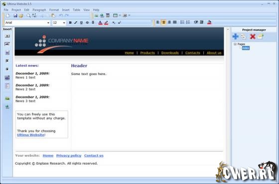Click the Paste clipboard icon
Image resolution: width=279 pixels, height=184 pixels.
pos(53,15)
